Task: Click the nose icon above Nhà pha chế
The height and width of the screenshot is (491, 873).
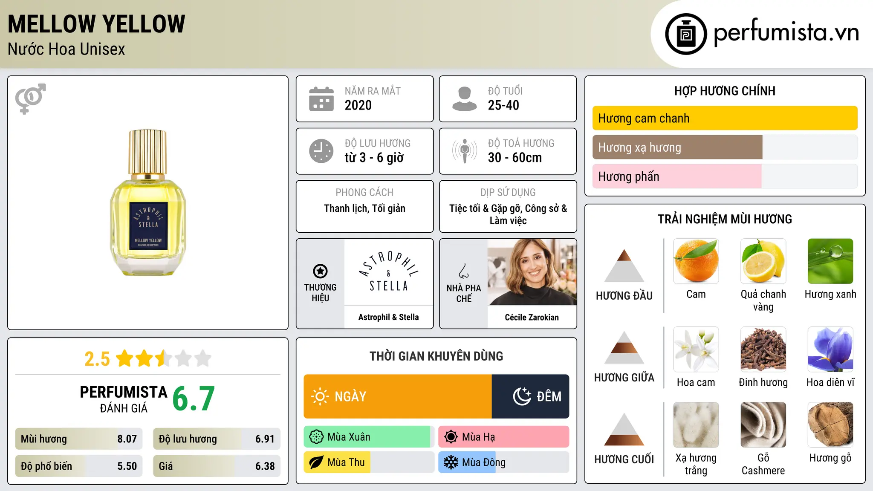Action: coord(464,271)
